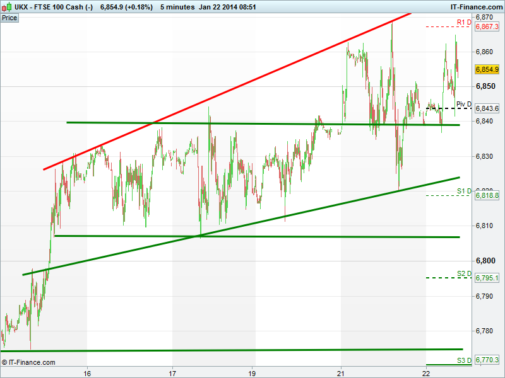The width and height of the screenshot is (505, 378).
Task: Click the yellow 6,854.9 current price tag
Action: [487, 69]
